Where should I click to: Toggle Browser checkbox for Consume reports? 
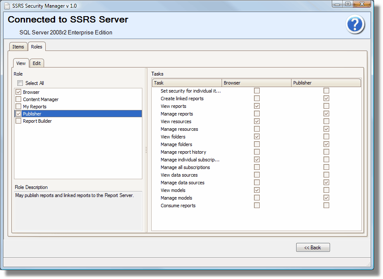pyautogui.click(x=257, y=206)
